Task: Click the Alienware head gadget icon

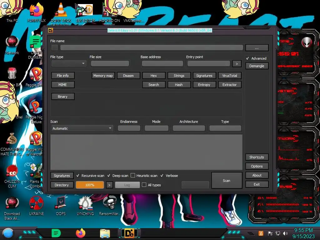Action: click(x=307, y=42)
